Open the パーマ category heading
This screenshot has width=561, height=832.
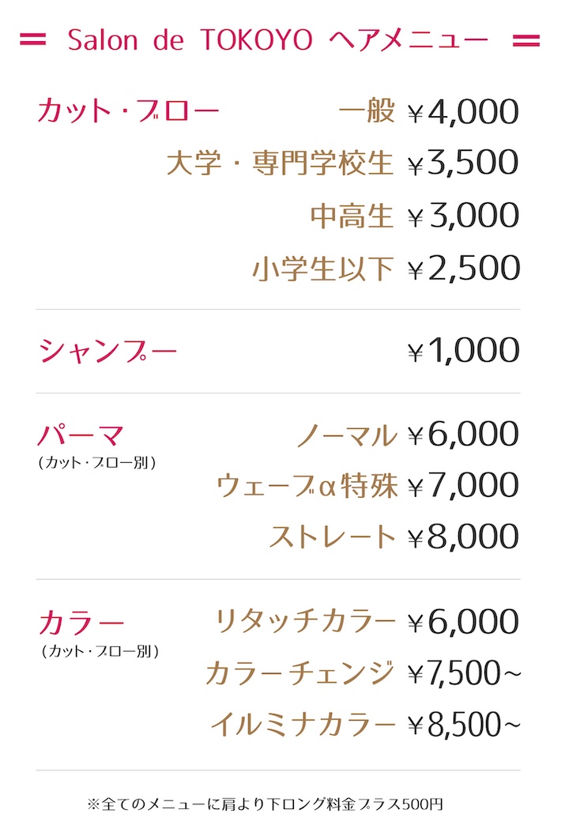(x=81, y=435)
